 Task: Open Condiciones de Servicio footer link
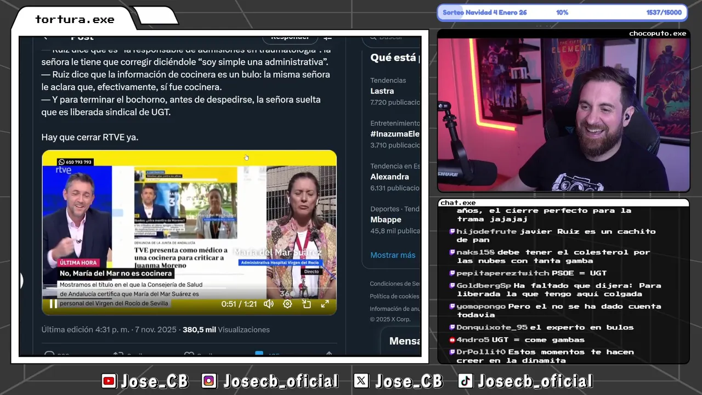(395, 284)
